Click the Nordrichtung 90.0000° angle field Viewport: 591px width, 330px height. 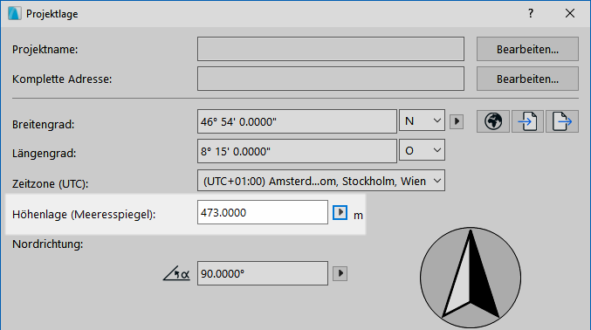[263, 273]
